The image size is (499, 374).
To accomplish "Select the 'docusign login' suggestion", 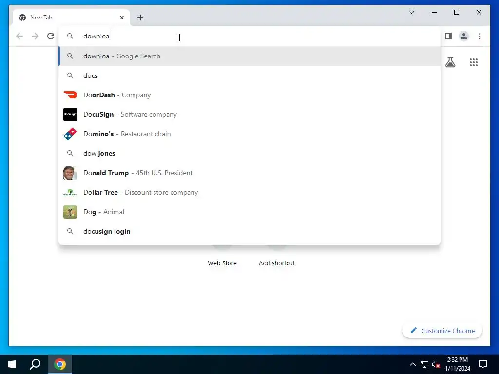I will point(249,231).
